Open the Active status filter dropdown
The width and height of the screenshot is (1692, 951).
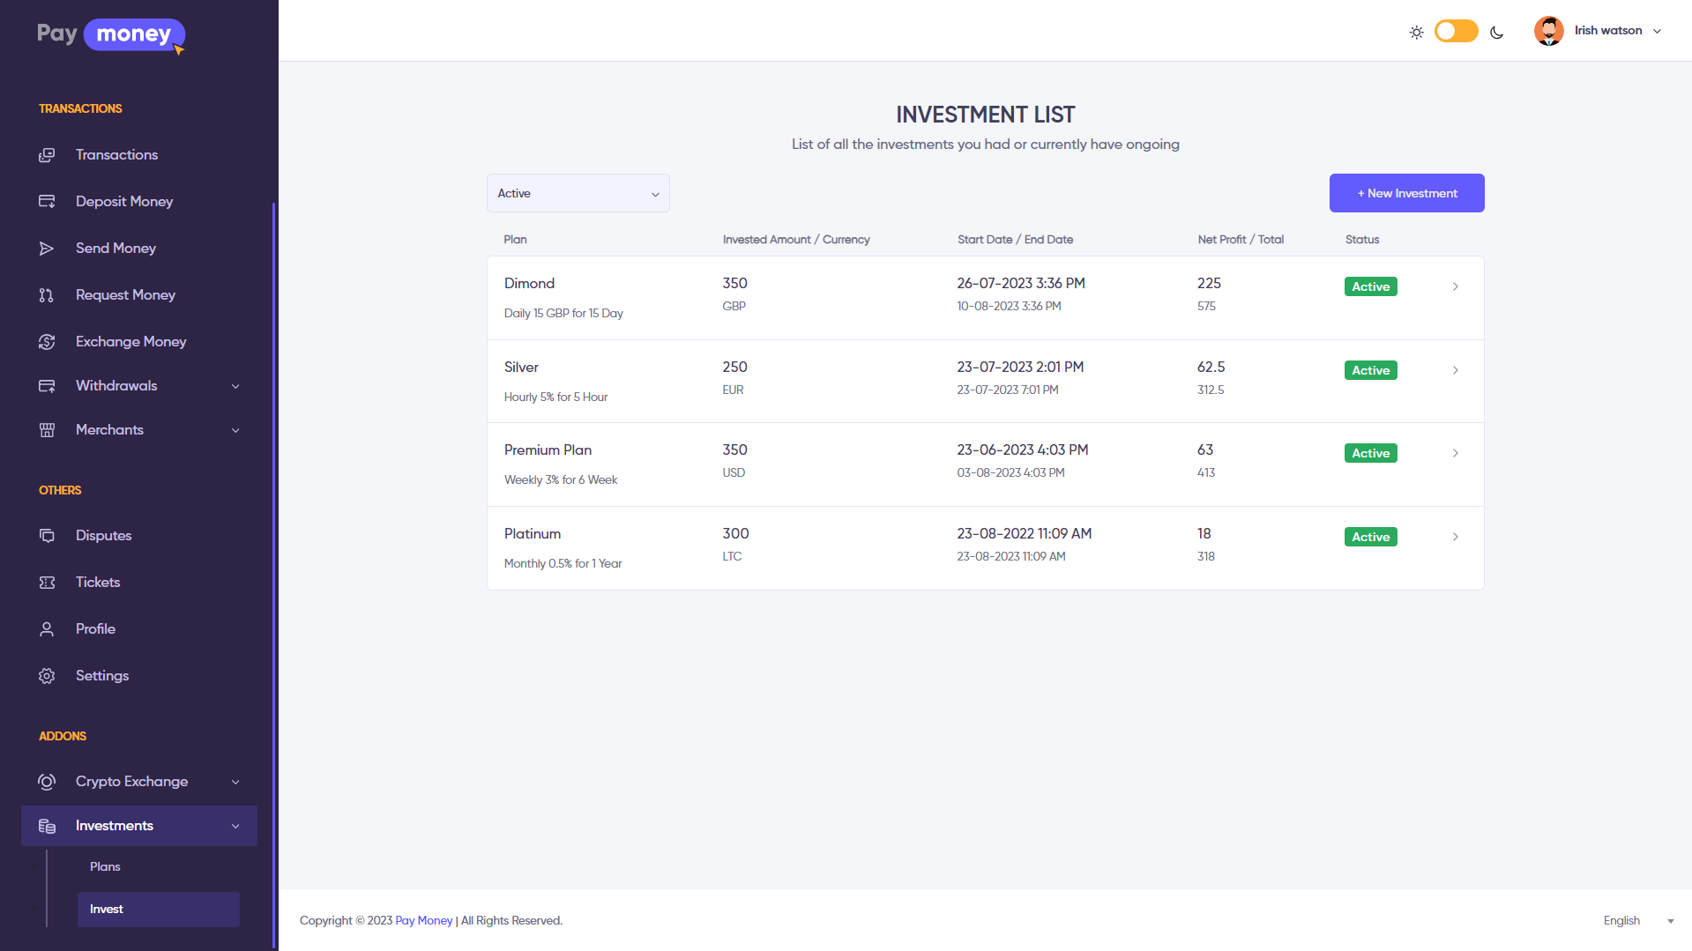point(578,193)
